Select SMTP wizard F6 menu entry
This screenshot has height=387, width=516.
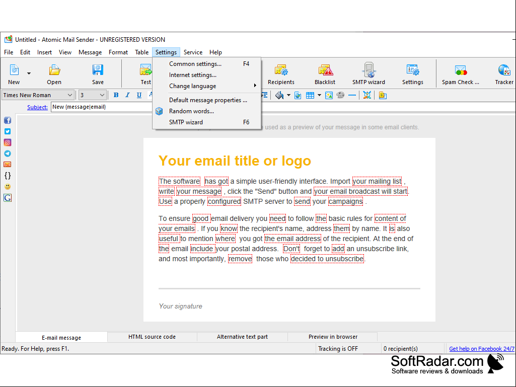pos(207,122)
